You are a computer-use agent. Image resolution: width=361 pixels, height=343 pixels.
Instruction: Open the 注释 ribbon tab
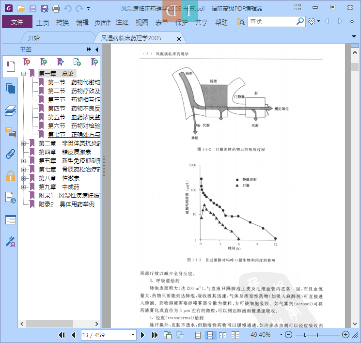122,23
